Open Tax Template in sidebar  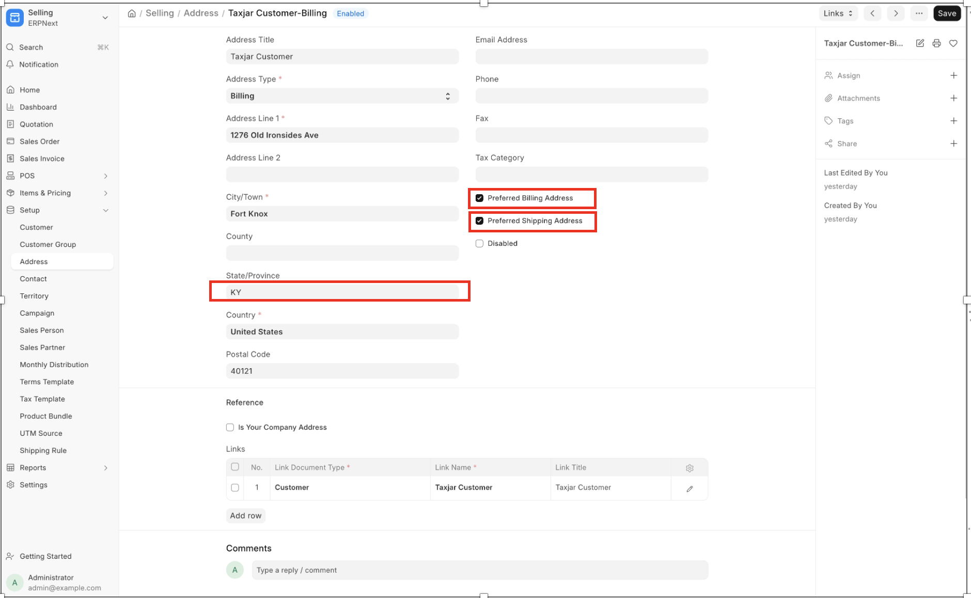(x=42, y=399)
